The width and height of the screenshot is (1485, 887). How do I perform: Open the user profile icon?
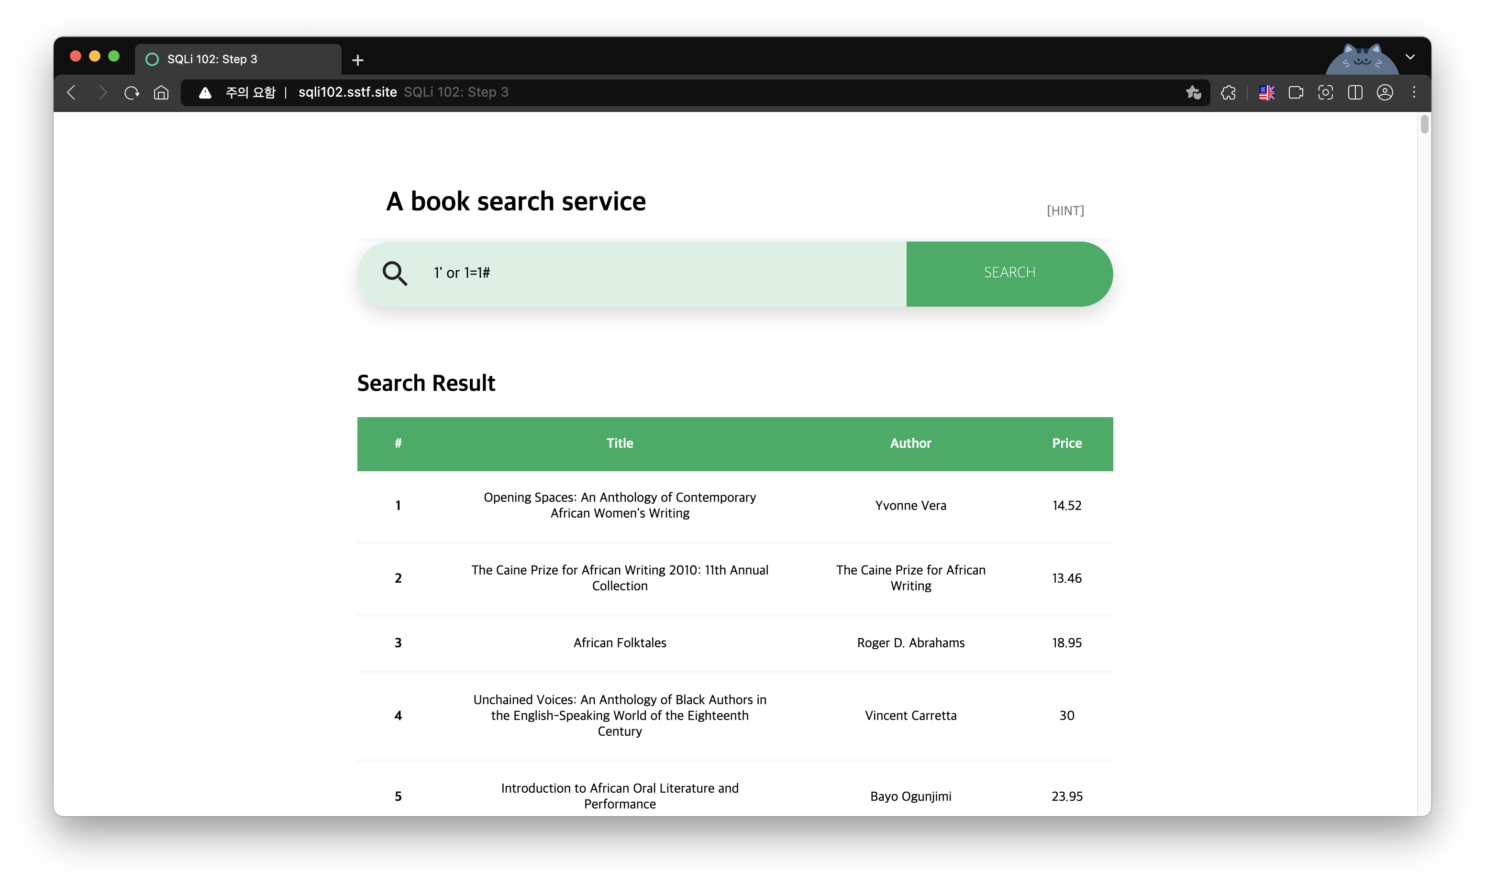[1385, 92]
